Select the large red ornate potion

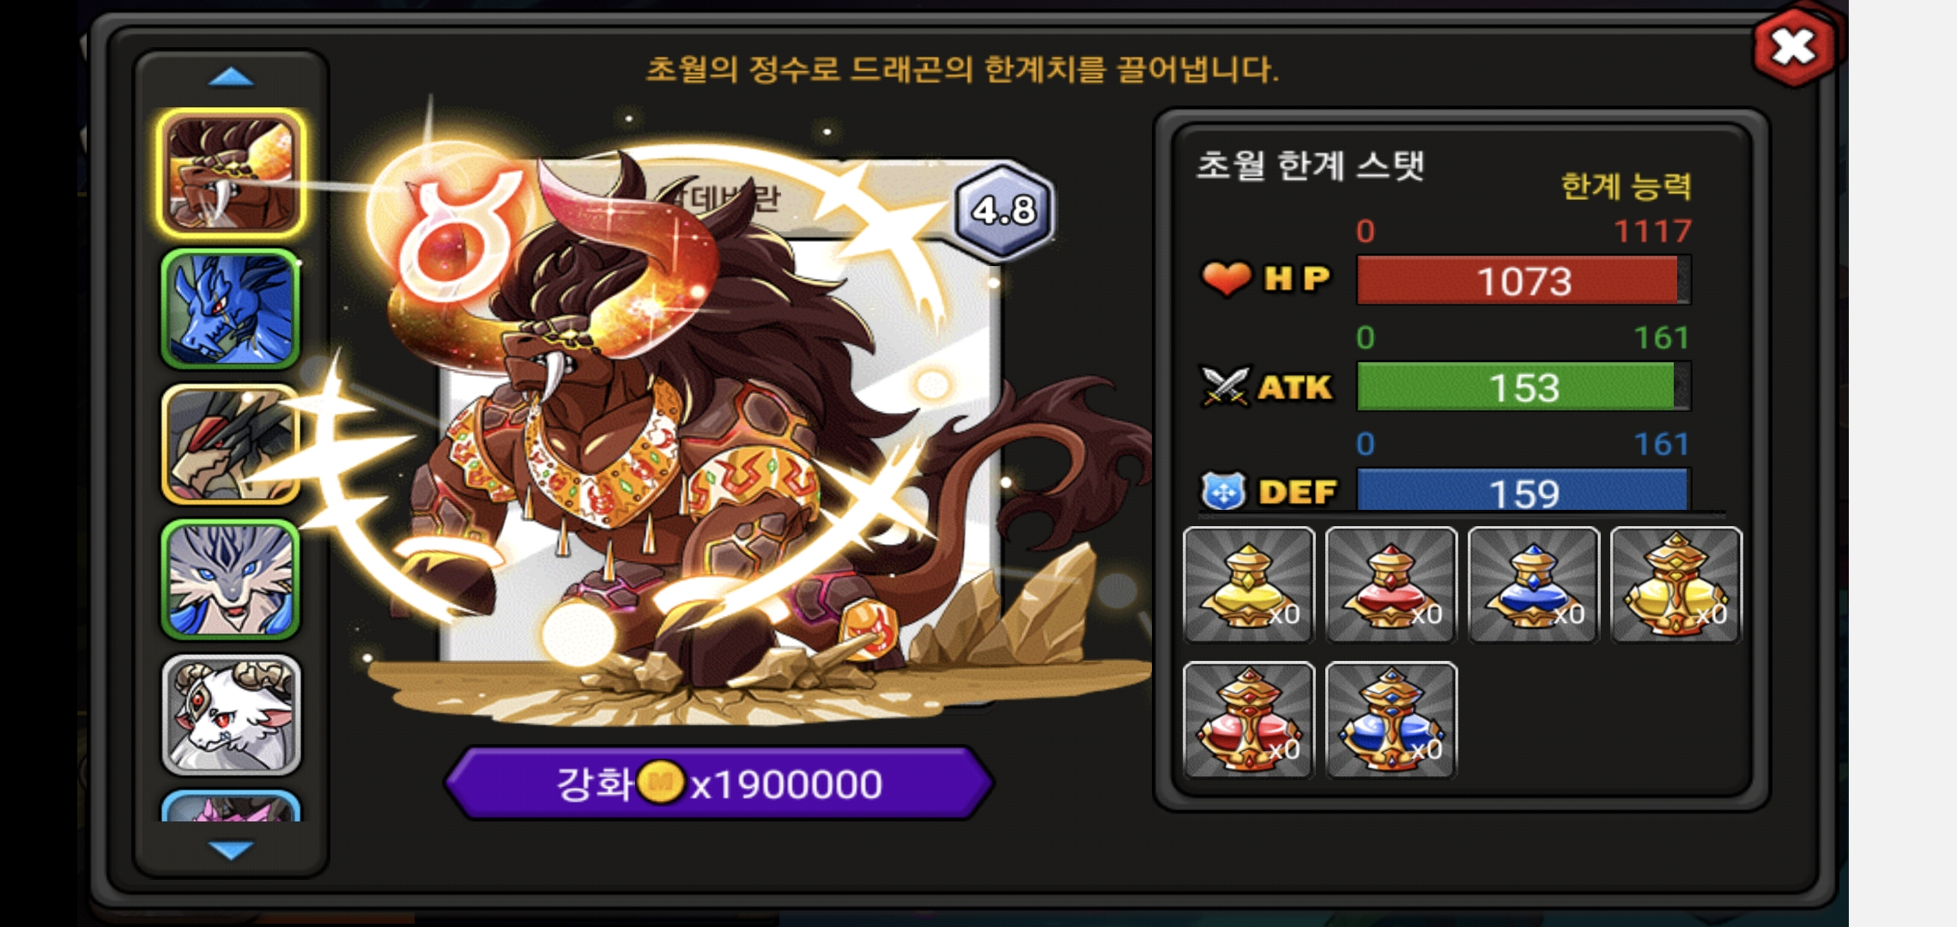(1249, 719)
